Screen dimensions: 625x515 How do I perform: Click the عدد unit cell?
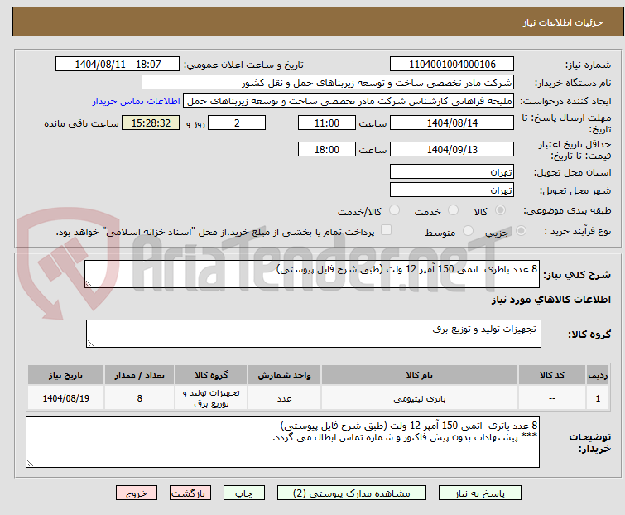(x=284, y=397)
